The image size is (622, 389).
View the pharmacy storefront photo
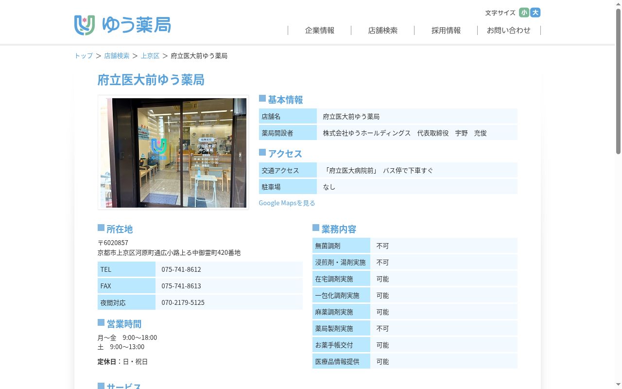[x=173, y=153]
